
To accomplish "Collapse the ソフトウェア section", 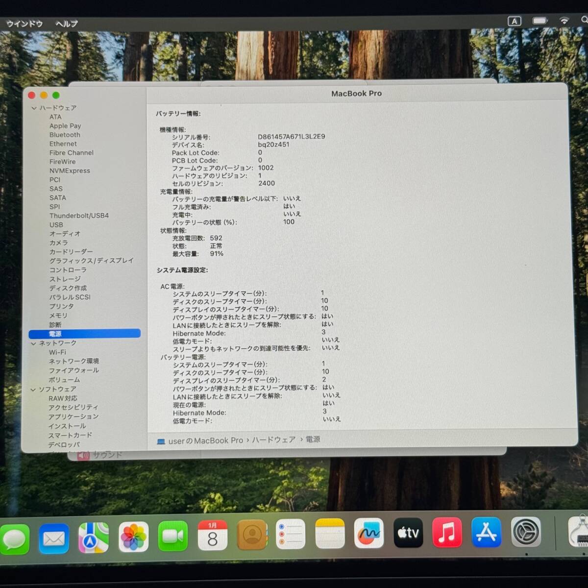I will point(33,390).
